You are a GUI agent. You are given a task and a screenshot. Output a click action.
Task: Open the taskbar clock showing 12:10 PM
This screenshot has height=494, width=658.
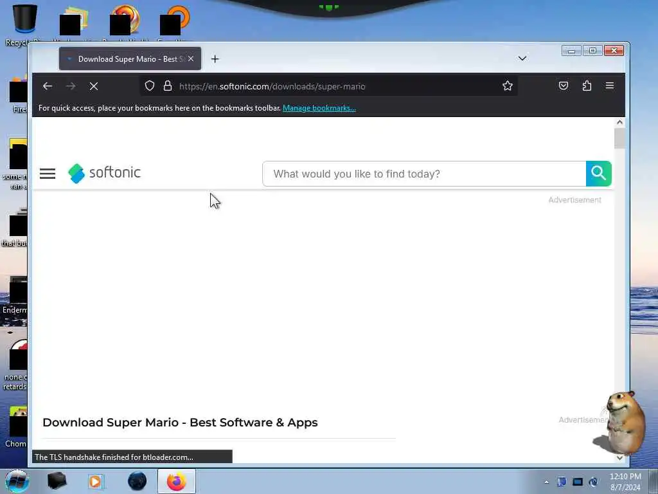[625, 482]
